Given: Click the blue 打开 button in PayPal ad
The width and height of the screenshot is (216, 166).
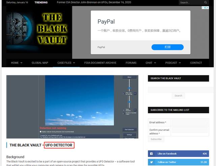Looking at the screenshot, I should tap(167, 47).
